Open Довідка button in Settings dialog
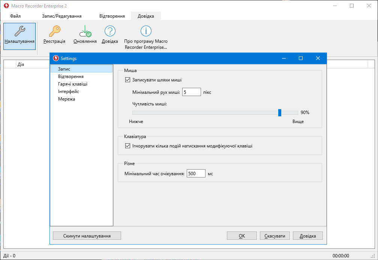Viewport: 378px width, 260px height. click(x=308, y=236)
